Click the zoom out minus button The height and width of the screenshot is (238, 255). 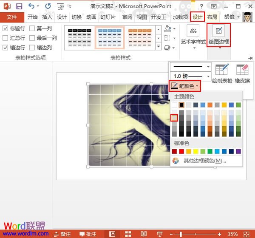pyautogui.click(x=171, y=234)
